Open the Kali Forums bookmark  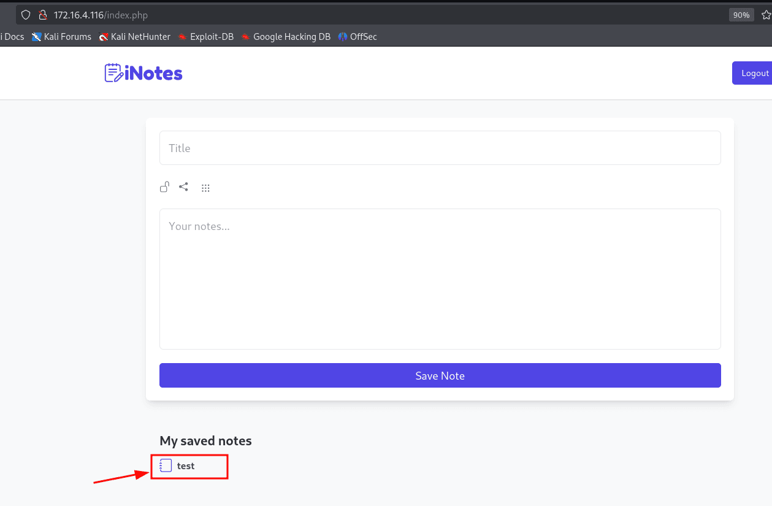[62, 37]
